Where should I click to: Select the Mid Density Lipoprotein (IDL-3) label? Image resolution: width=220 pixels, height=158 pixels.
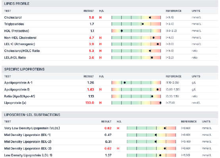[28, 148]
